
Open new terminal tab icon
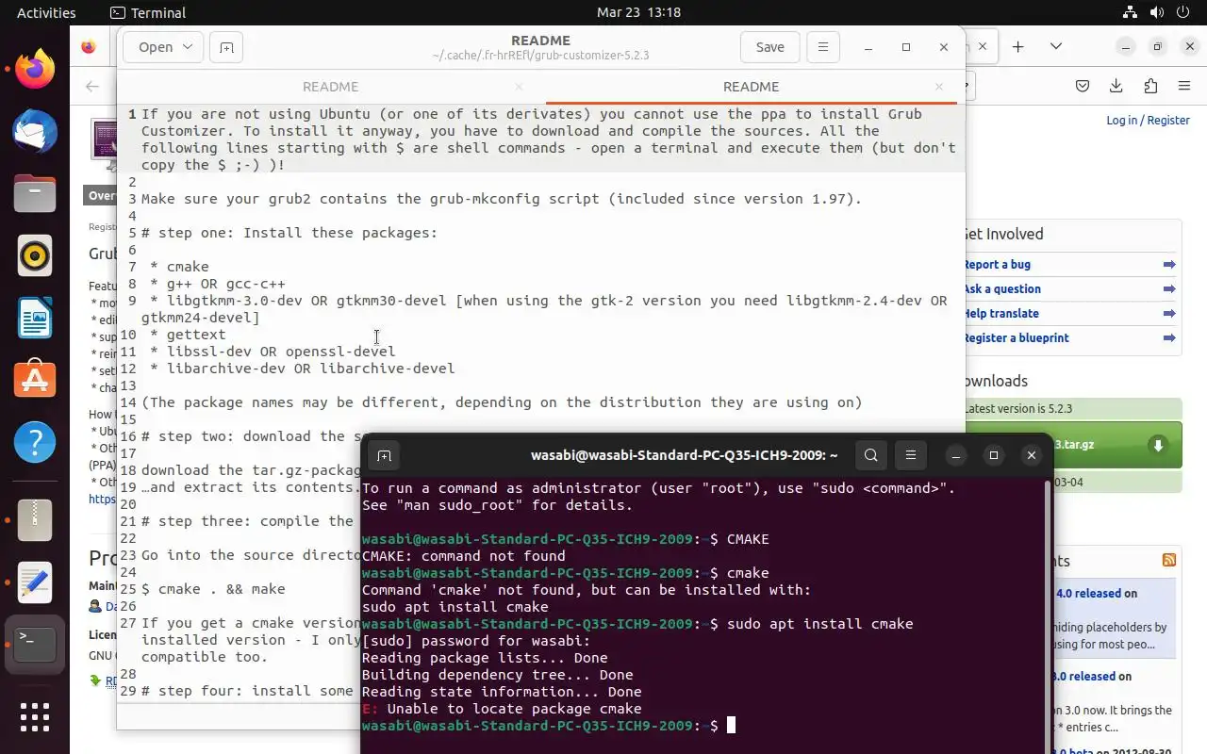pyautogui.click(x=384, y=455)
